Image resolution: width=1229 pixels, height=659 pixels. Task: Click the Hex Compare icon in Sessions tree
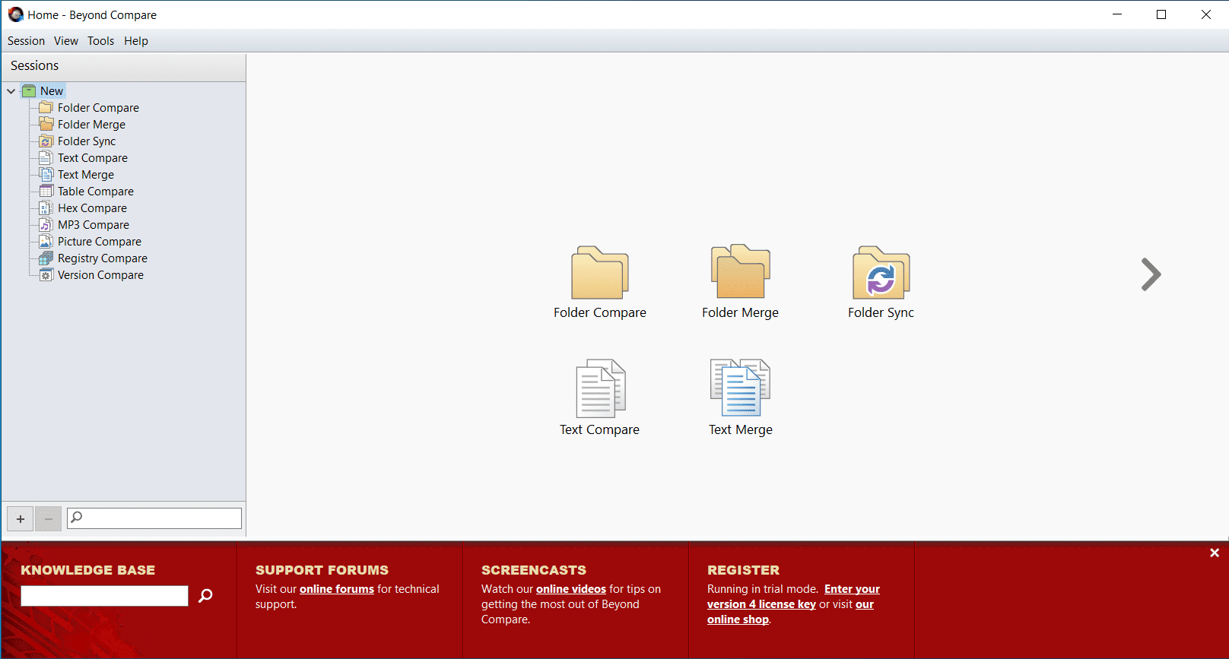click(x=46, y=208)
